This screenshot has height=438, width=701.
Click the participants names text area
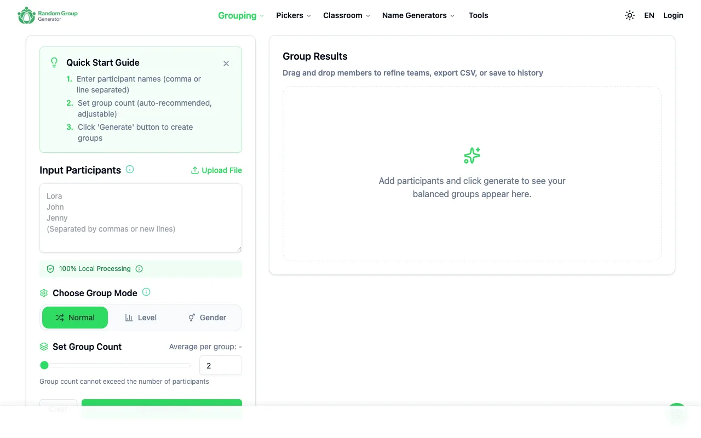pos(141,218)
